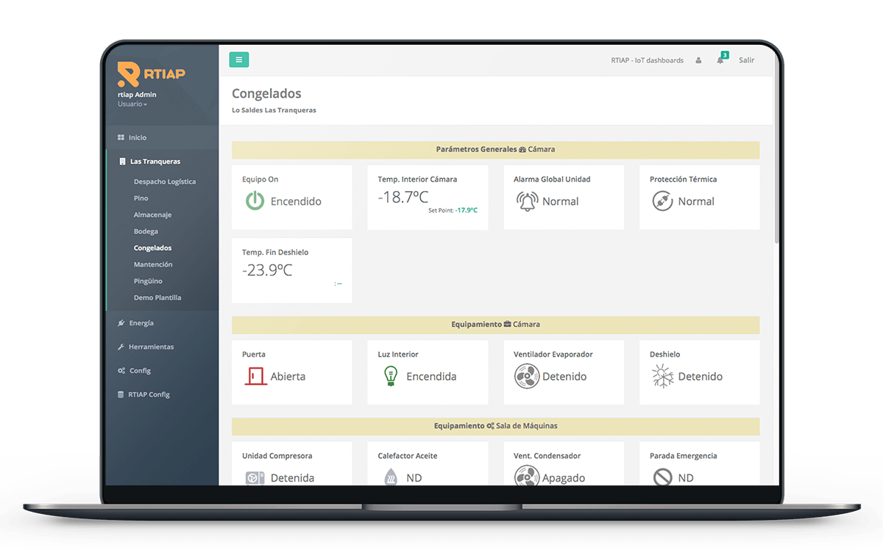The image size is (883, 550).
Task: Open the Usuario dropdown under rtiap Admin
Action: (x=132, y=104)
